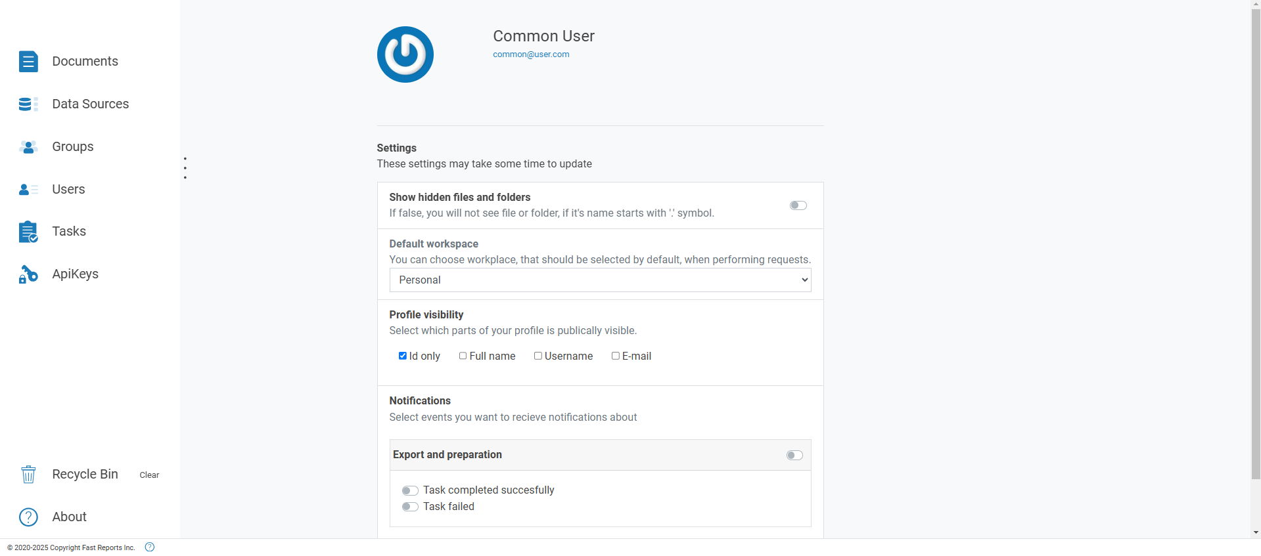Go to the Groups page
Viewport: 1261px width, 556px height.
pos(73,146)
